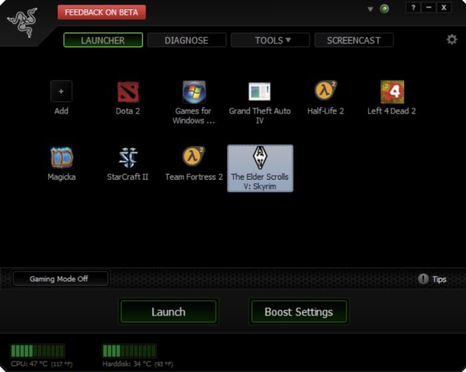Click The Elder Scrolls V: Skyrim icon
Image resolution: width=466 pixels, height=372 pixels.
(260, 158)
